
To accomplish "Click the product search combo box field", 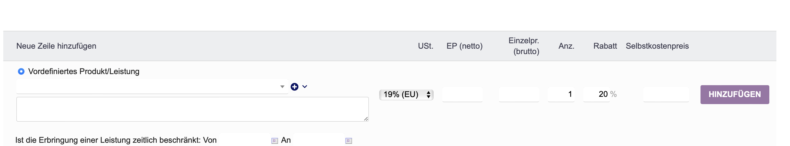I will (152, 87).
